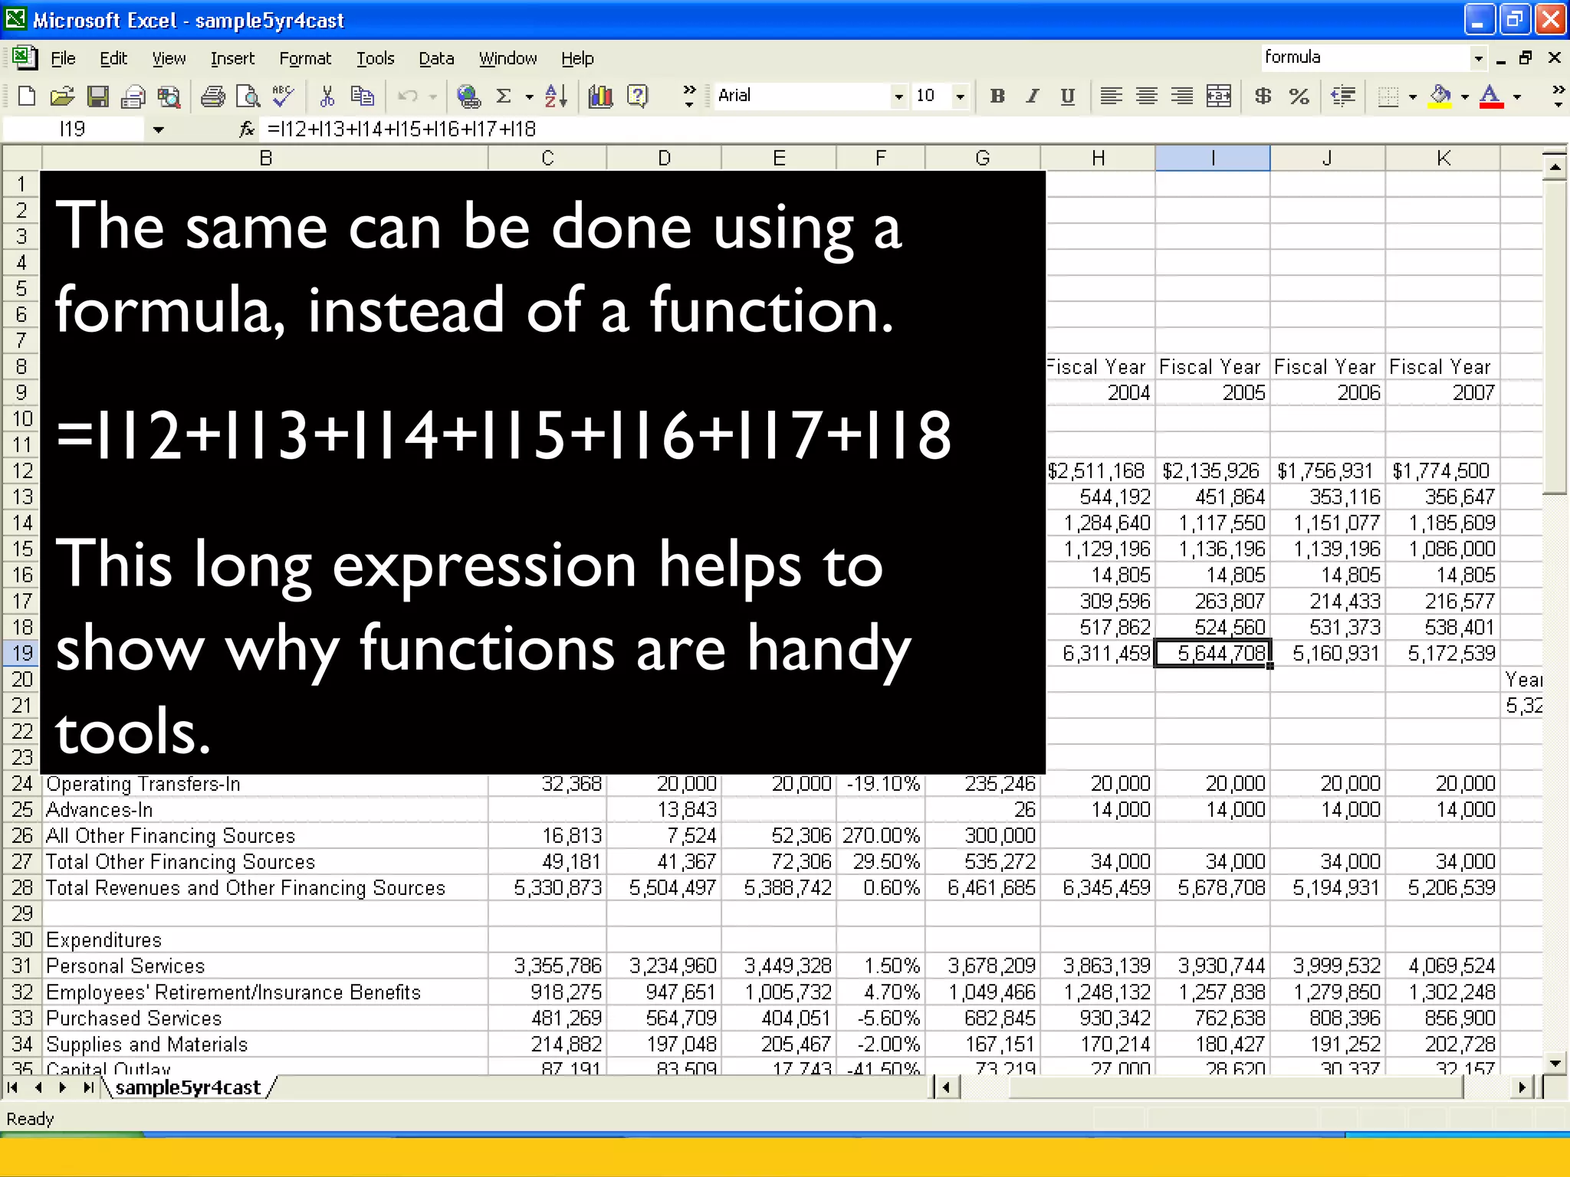This screenshot has width=1570, height=1177.
Task: Expand the help question box dropdown
Action: click(1479, 58)
